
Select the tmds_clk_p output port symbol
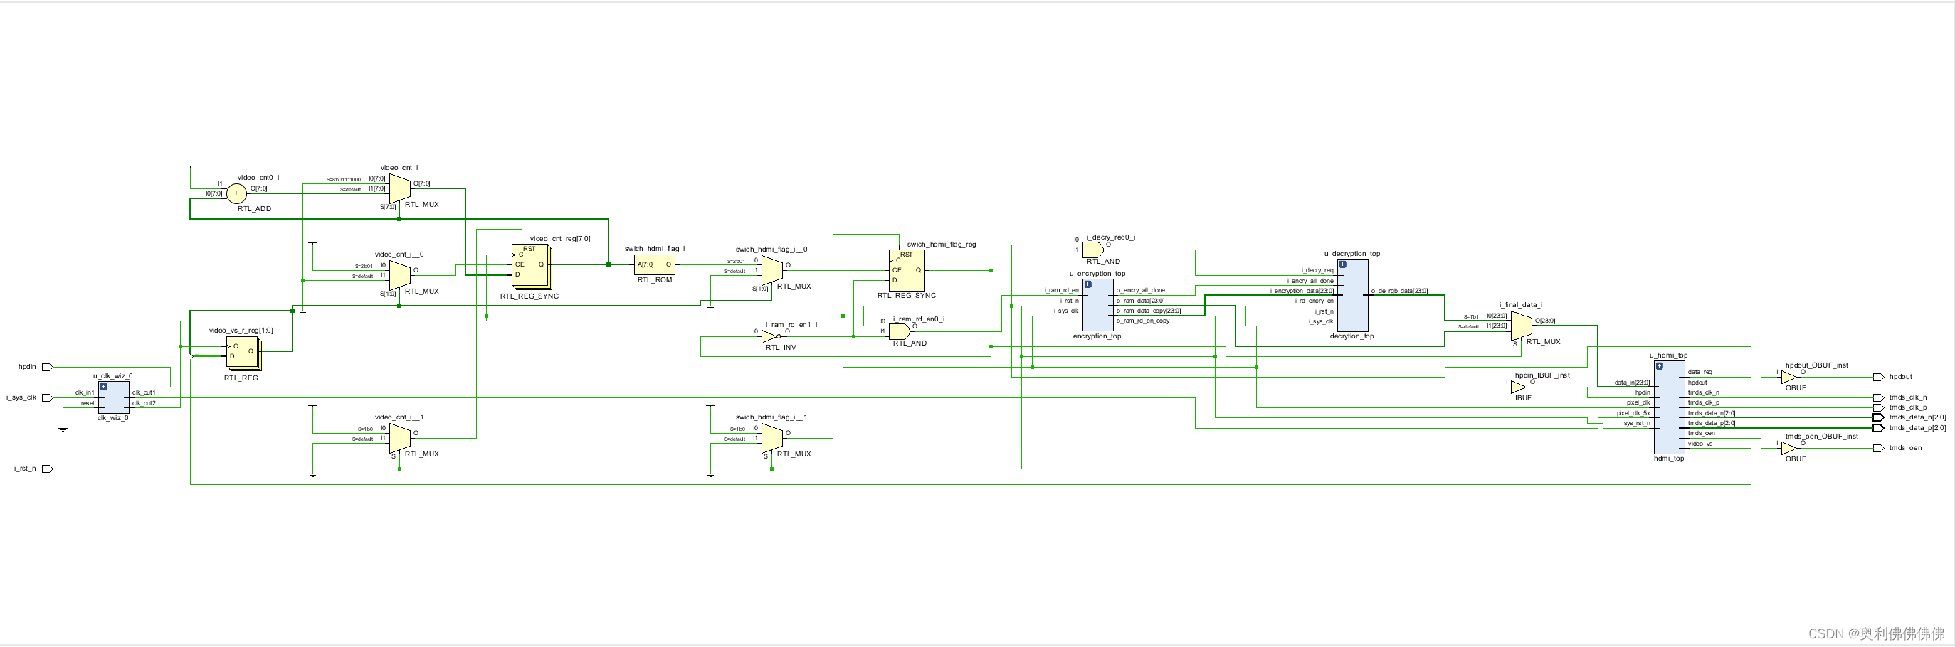pos(1878,407)
